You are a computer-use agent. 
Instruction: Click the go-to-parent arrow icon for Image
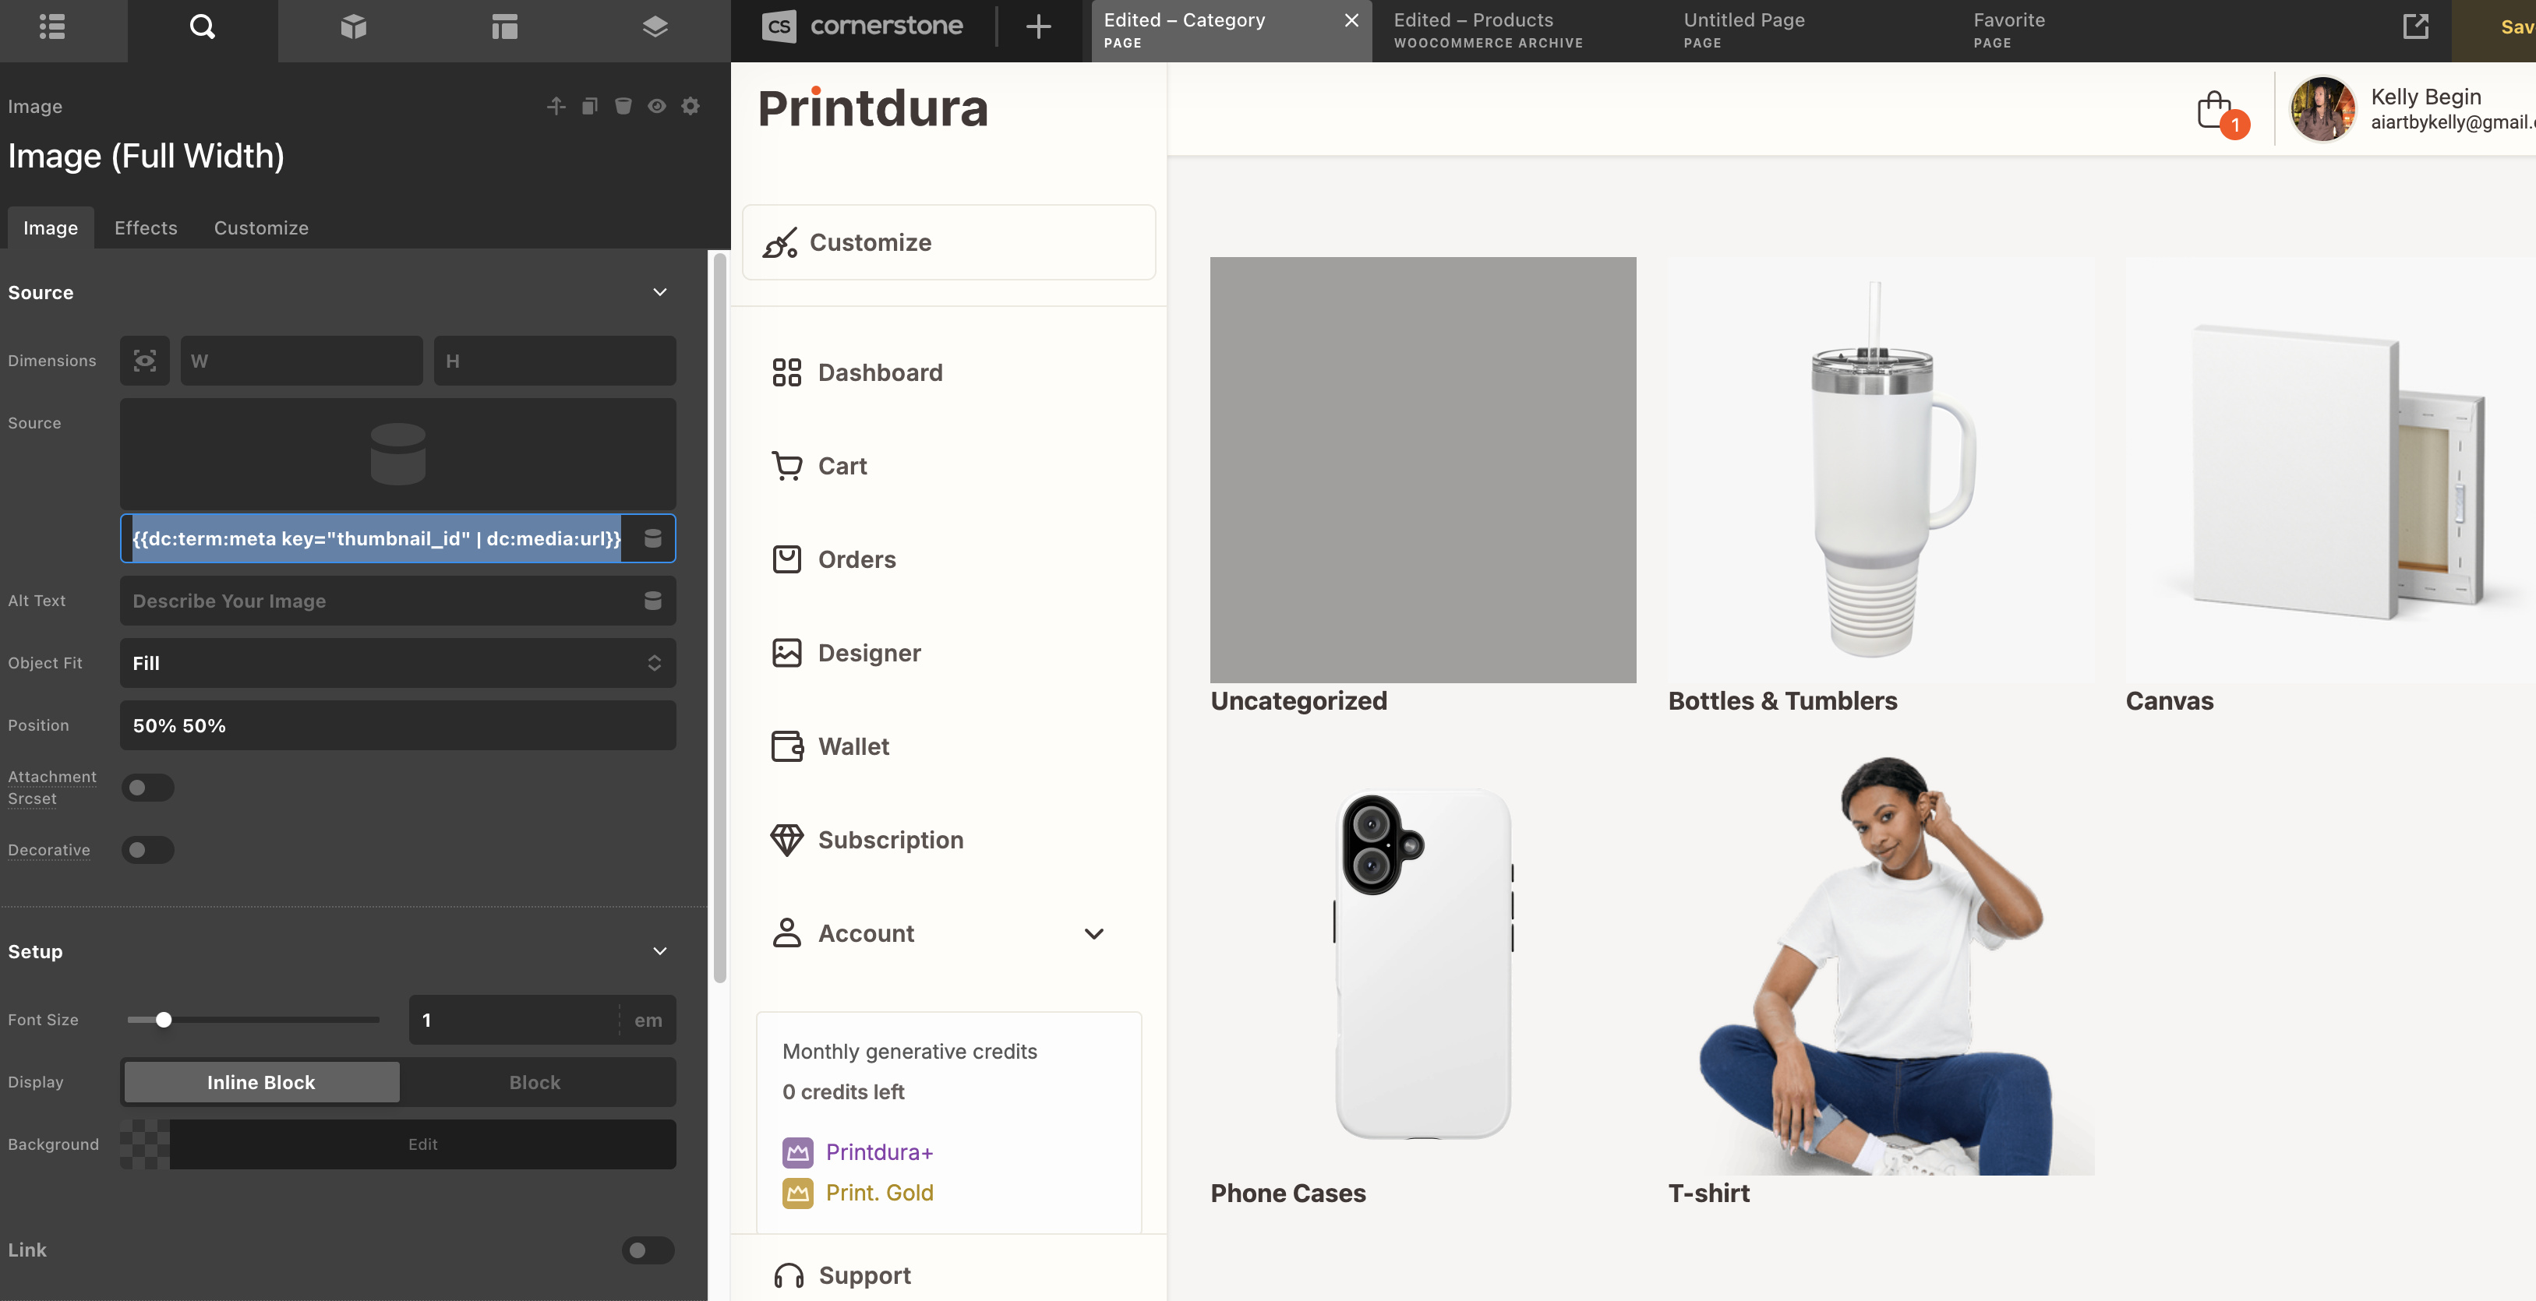[556, 105]
